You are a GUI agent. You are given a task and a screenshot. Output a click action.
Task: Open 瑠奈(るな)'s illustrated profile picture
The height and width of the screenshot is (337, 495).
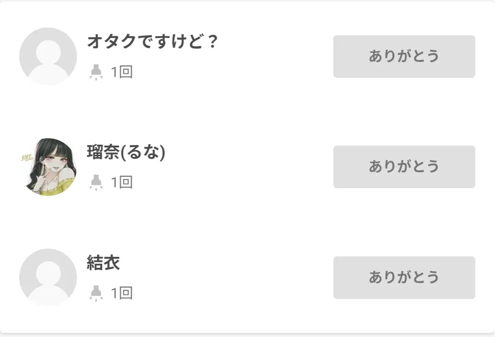[x=48, y=167]
